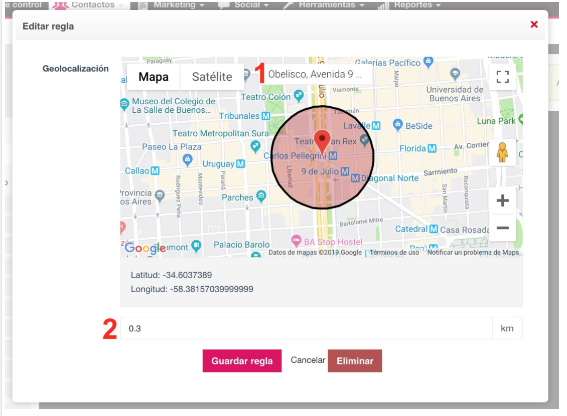Screen dimensions: 567x416
Task: Click the Teatro Colón map marker
Action: (x=299, y=94)
